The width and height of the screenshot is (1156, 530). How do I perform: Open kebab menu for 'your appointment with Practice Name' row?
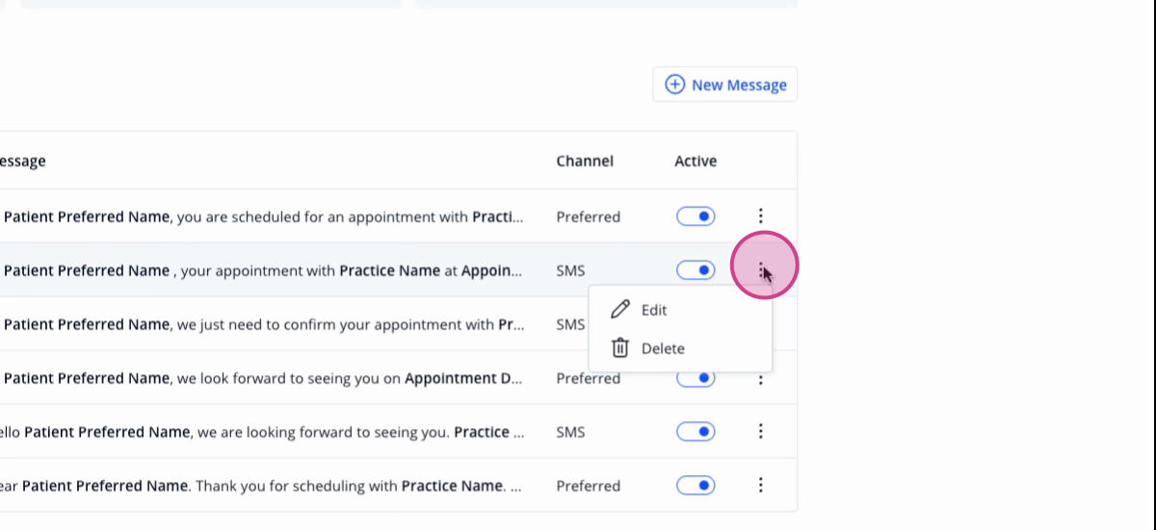[760, 270]
